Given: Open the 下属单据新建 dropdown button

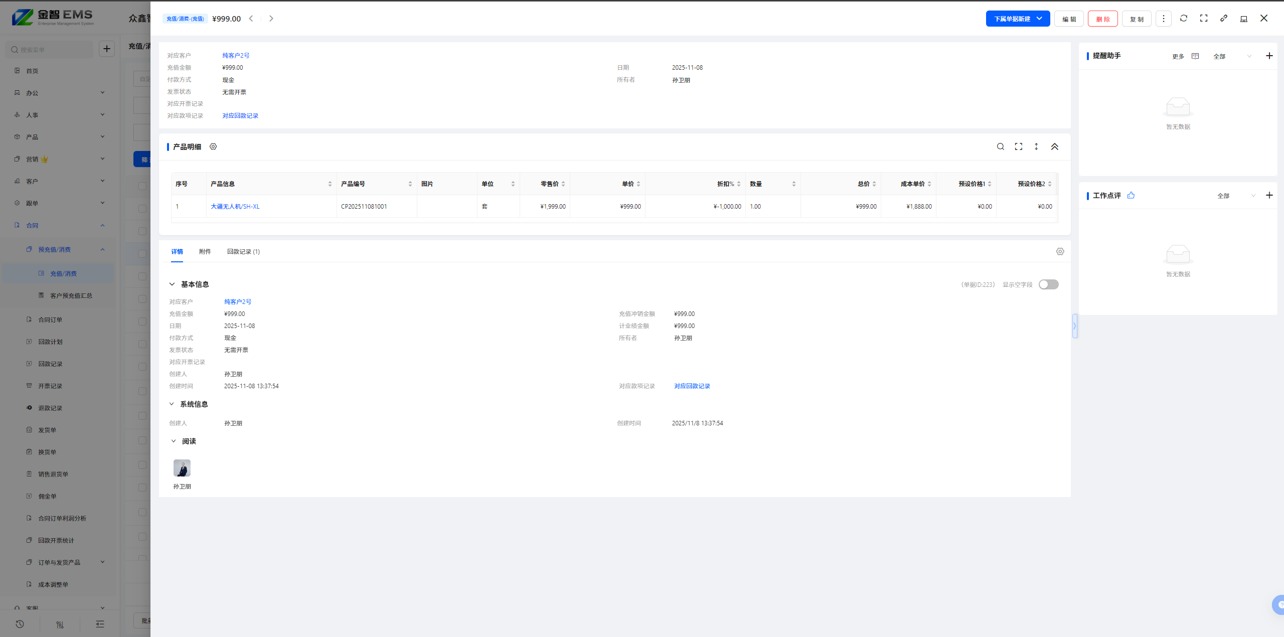Looking at the screenshot, I should (x=1017, y=19).
